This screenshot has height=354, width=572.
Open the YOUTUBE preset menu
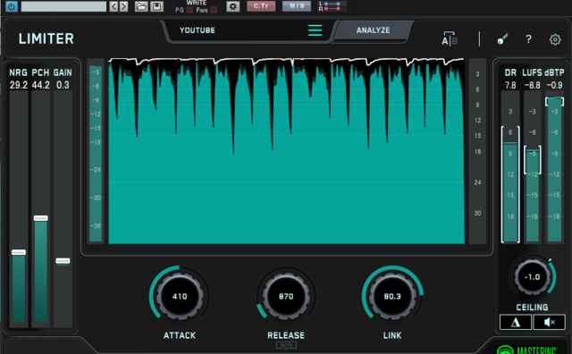(198, 30)
